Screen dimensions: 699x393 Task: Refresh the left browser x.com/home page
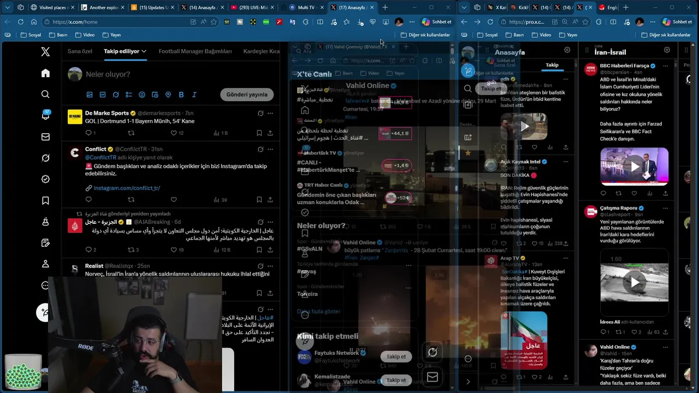coord(21,22)
